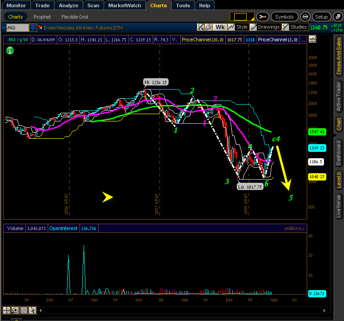344x321 pixels.
Task: Open the Live News side panel
Action: point(339,206)
